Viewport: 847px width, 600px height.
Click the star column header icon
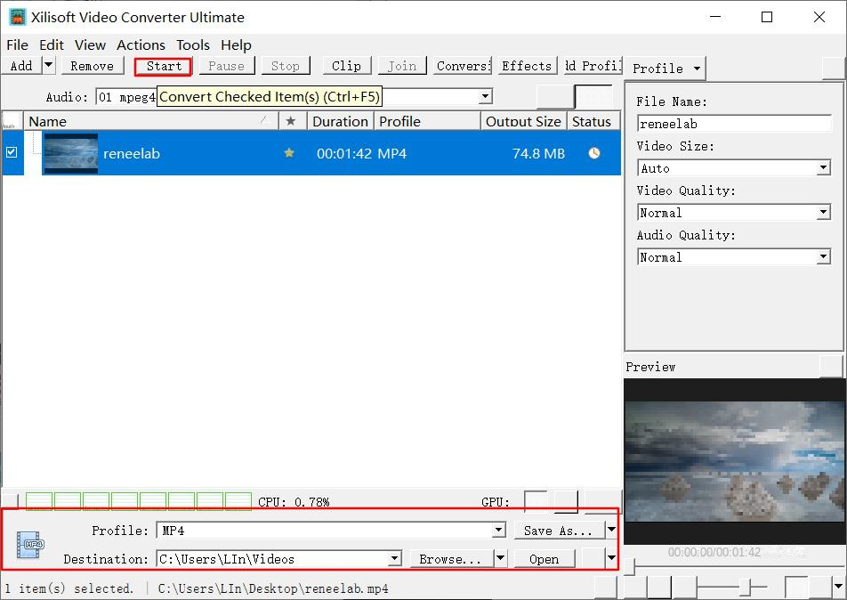[290, 121]
